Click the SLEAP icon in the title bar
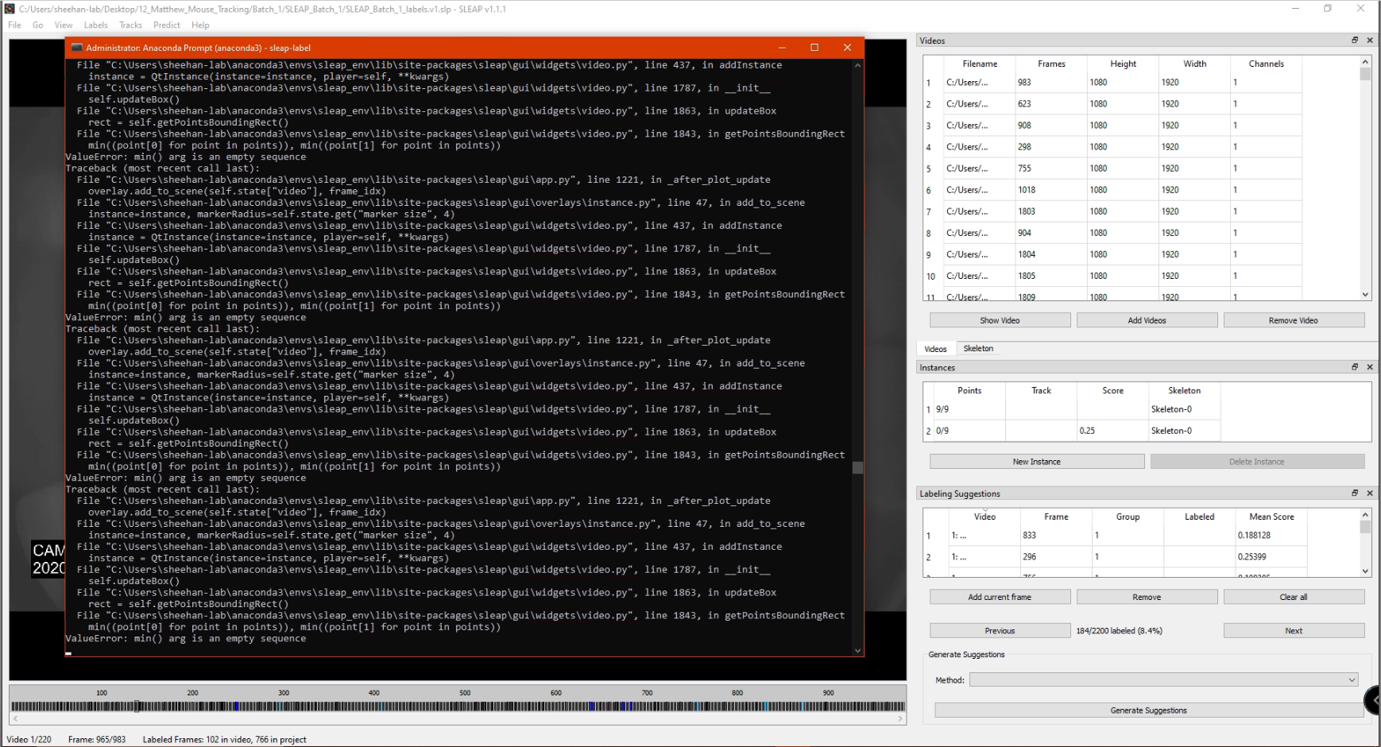 pyautogui.click(x=8, y=9)
